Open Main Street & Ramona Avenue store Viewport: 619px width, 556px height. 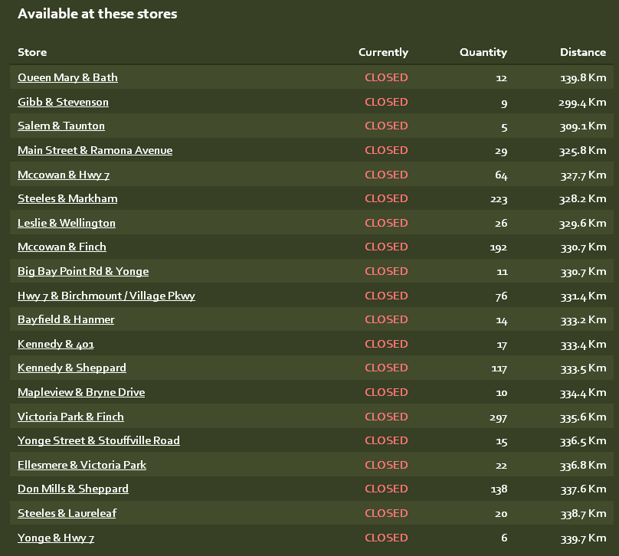click(95, 150)
